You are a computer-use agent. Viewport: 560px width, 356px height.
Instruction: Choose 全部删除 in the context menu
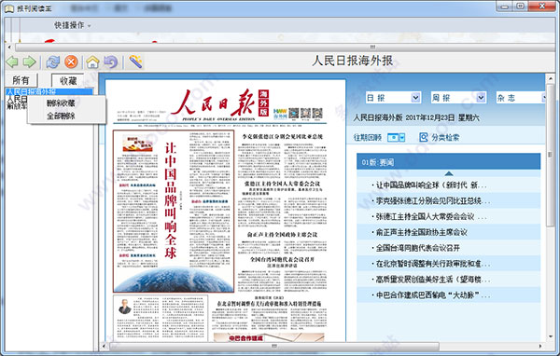point(61,116)
